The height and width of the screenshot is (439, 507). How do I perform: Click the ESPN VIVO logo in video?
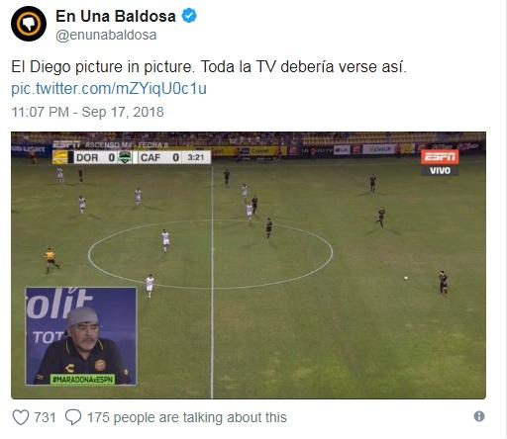click(440, 162)
